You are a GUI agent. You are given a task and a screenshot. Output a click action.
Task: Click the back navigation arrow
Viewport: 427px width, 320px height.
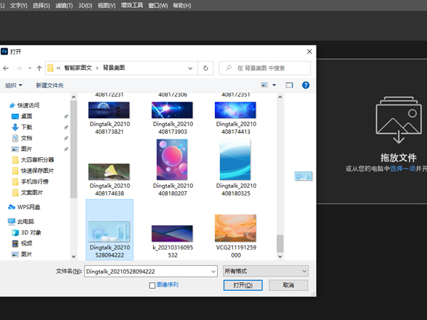tap(6, 68)
